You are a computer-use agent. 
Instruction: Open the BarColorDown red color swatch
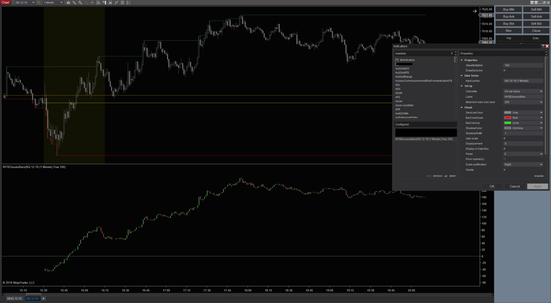[x=508, y=118]
